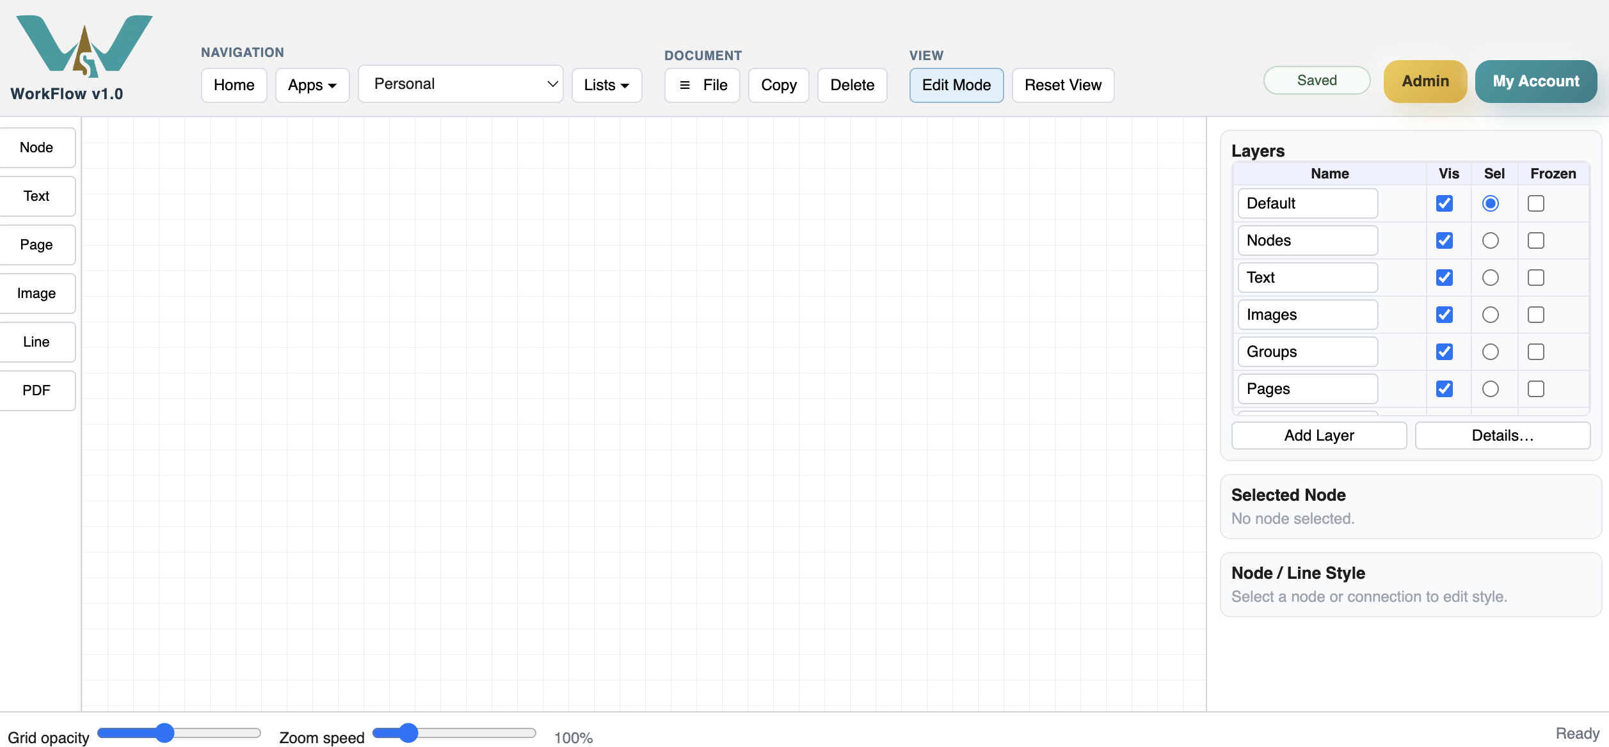This screenshot has height=747, width=1609.
Task: Reset the canvas view
Action: 1063,85
